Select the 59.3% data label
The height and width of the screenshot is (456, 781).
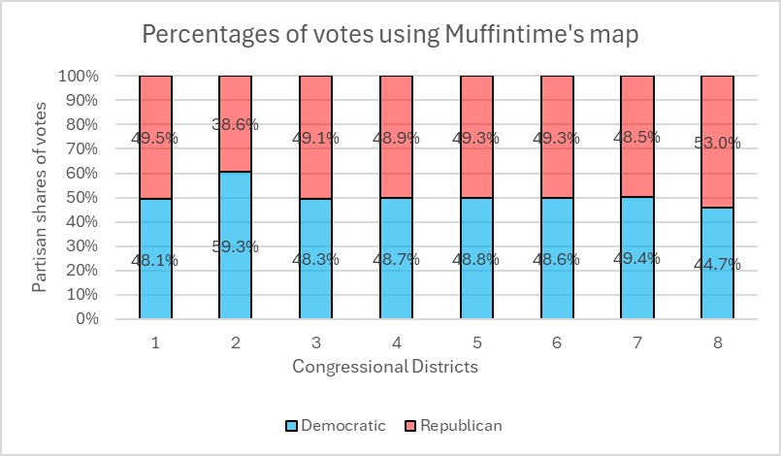(236, 246)
